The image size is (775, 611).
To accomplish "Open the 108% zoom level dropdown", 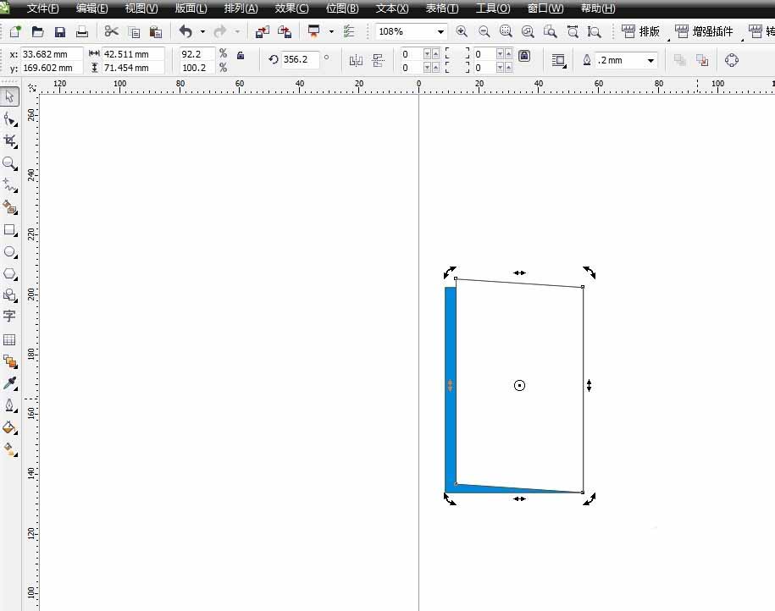I will (x=440, y=32).
